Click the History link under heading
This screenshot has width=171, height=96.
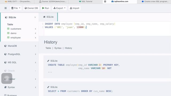click(x=68, y=48)
